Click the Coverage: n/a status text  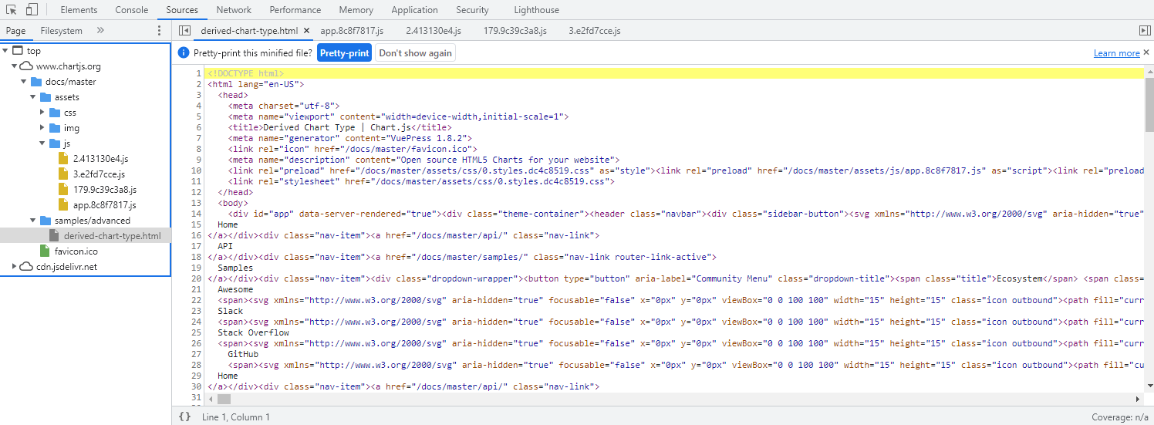point(1120,417)
